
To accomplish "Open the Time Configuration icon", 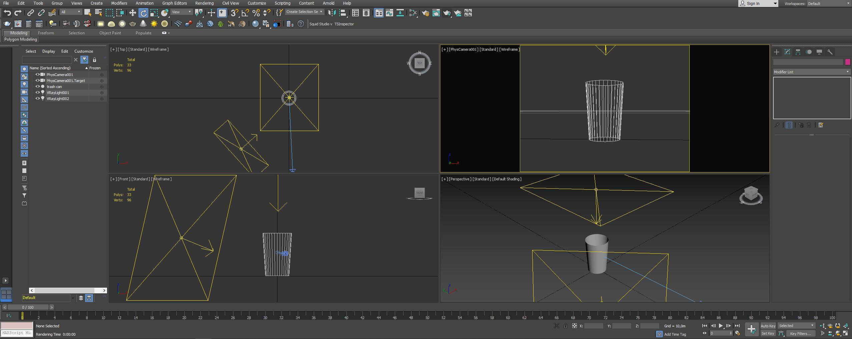I will coord(737,333).
